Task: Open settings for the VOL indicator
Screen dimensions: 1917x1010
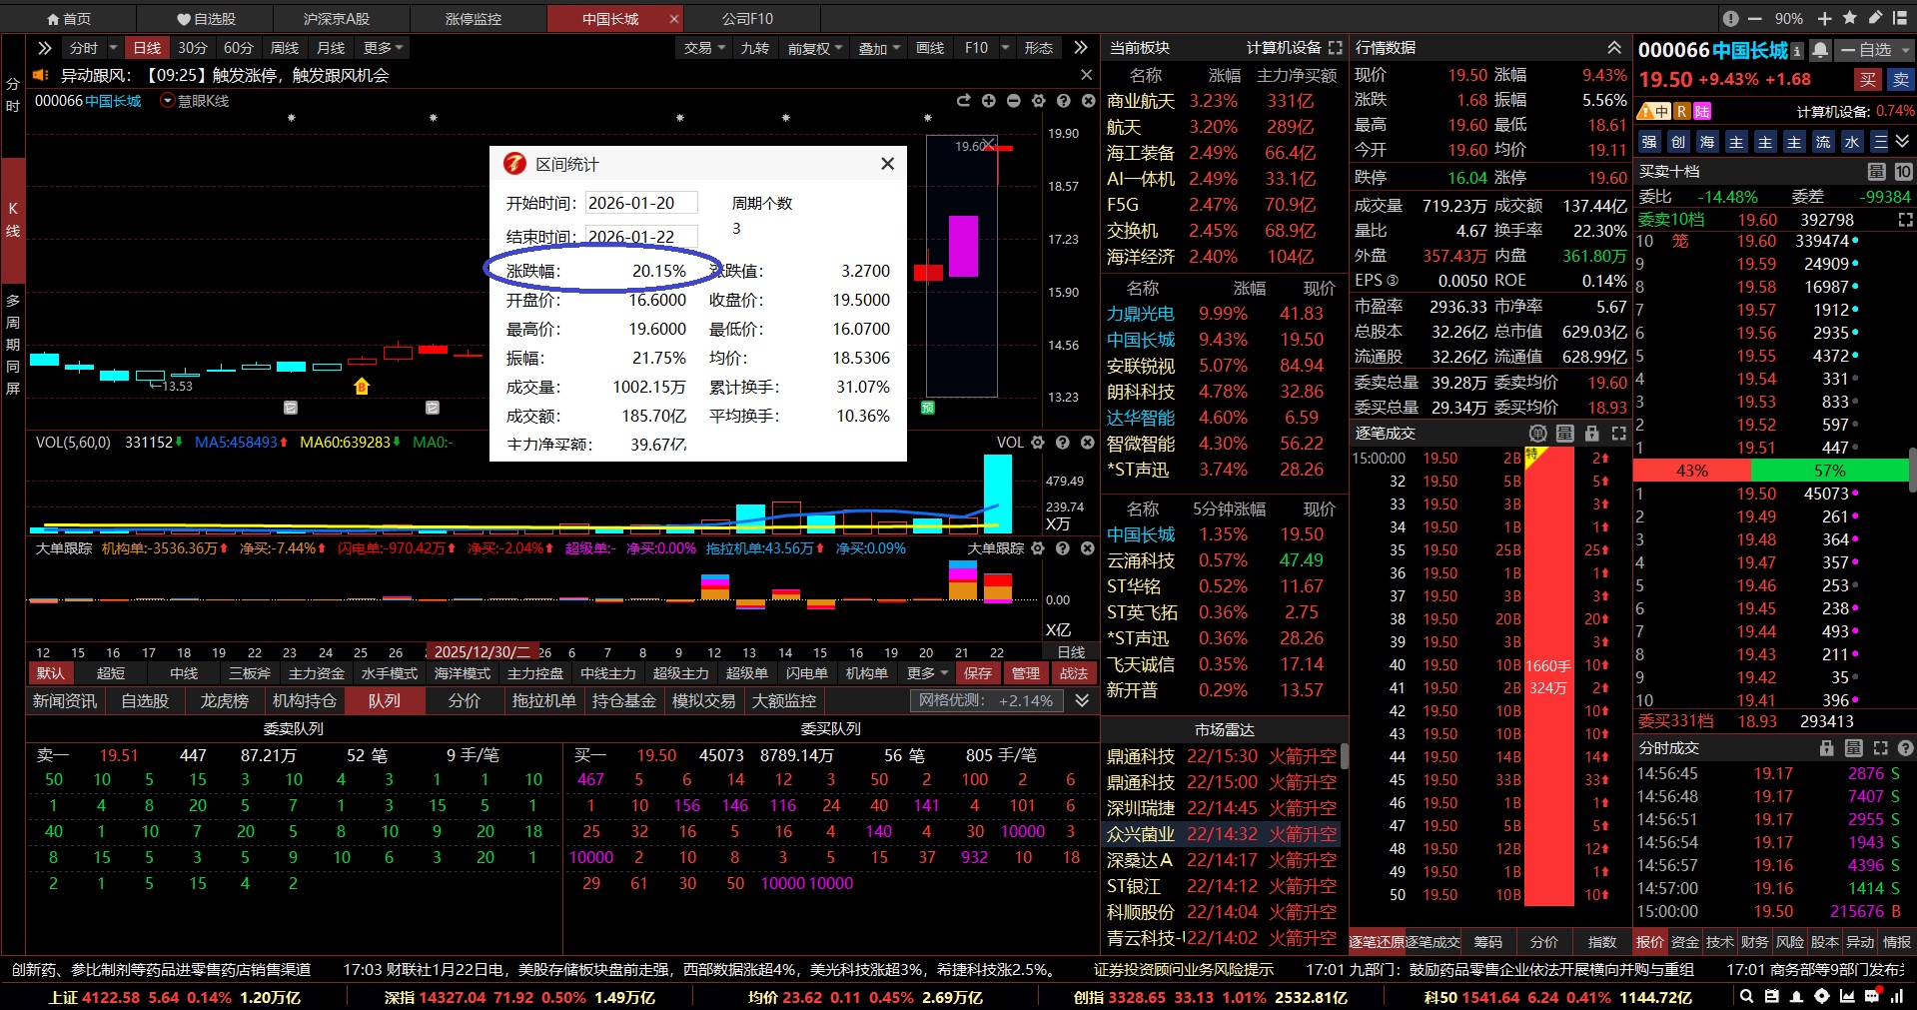Action: [x=1038, y=443]
